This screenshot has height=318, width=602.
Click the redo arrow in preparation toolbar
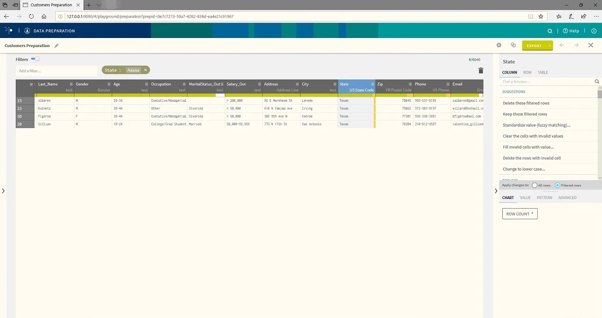point(576,45)
